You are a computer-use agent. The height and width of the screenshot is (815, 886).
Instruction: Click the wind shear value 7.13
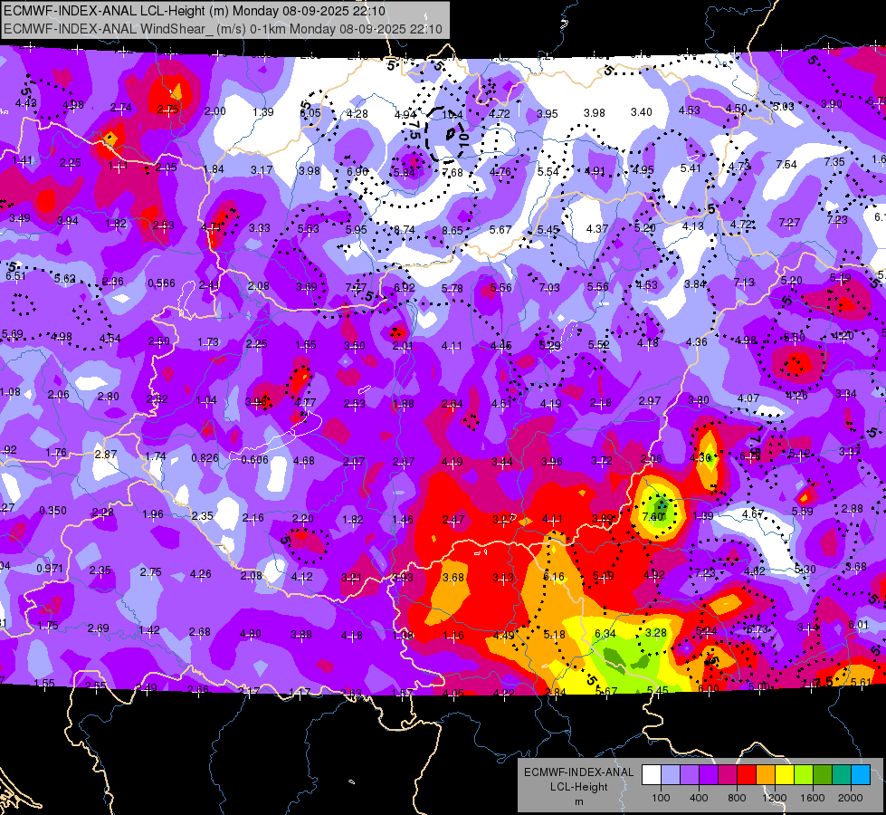pyautogui.click(x=744, y=282)
